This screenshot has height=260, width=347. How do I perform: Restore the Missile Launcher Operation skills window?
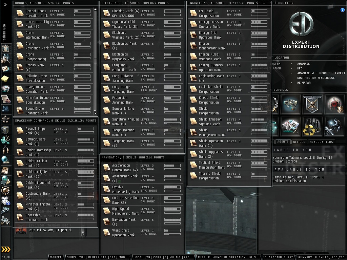(x=228, y=257)
